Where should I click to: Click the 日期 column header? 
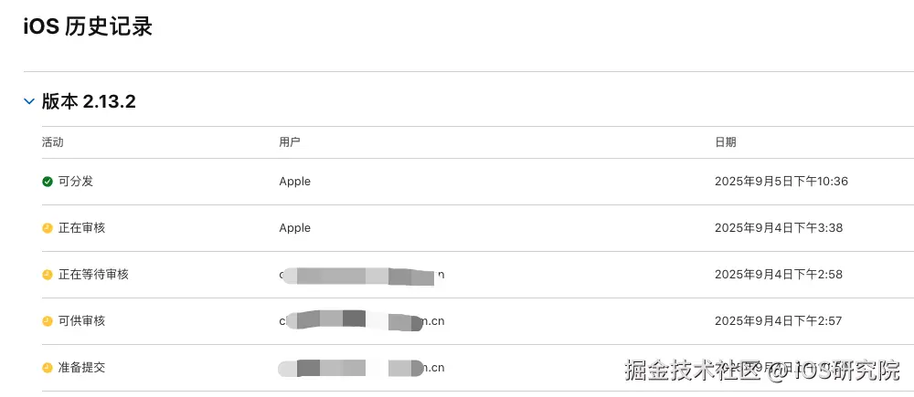(726, 142)
